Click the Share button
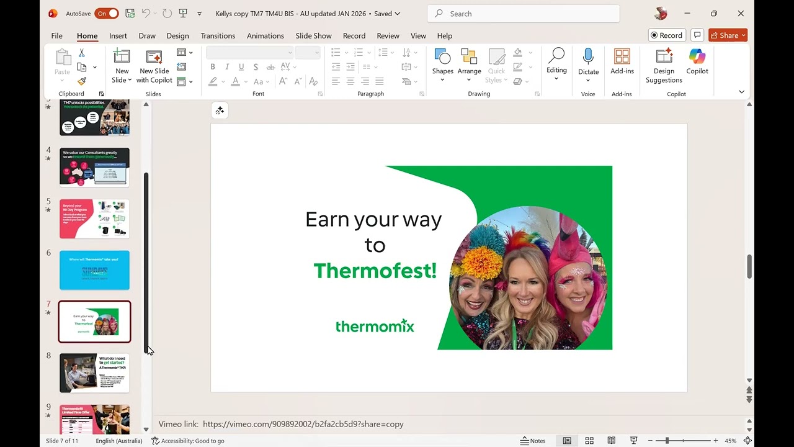This screenshot has height=447, width=794. coord(728,35)
